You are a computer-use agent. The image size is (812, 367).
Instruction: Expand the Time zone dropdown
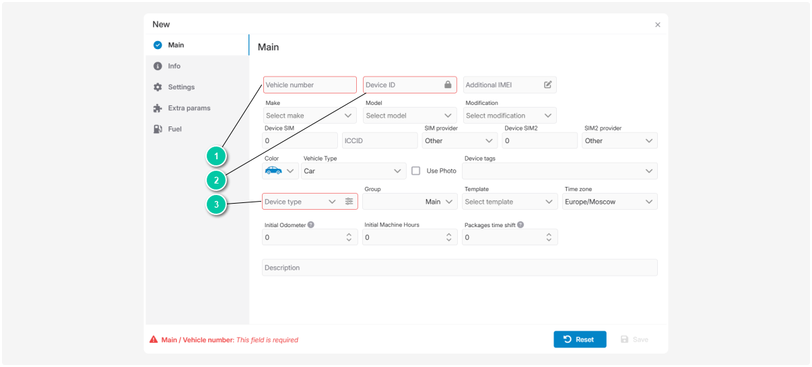[x=609, y=202]
